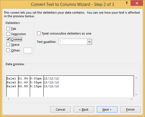Enable the Other delimiter checkbox
Screen dimensions: 145x117
[8, 50]
